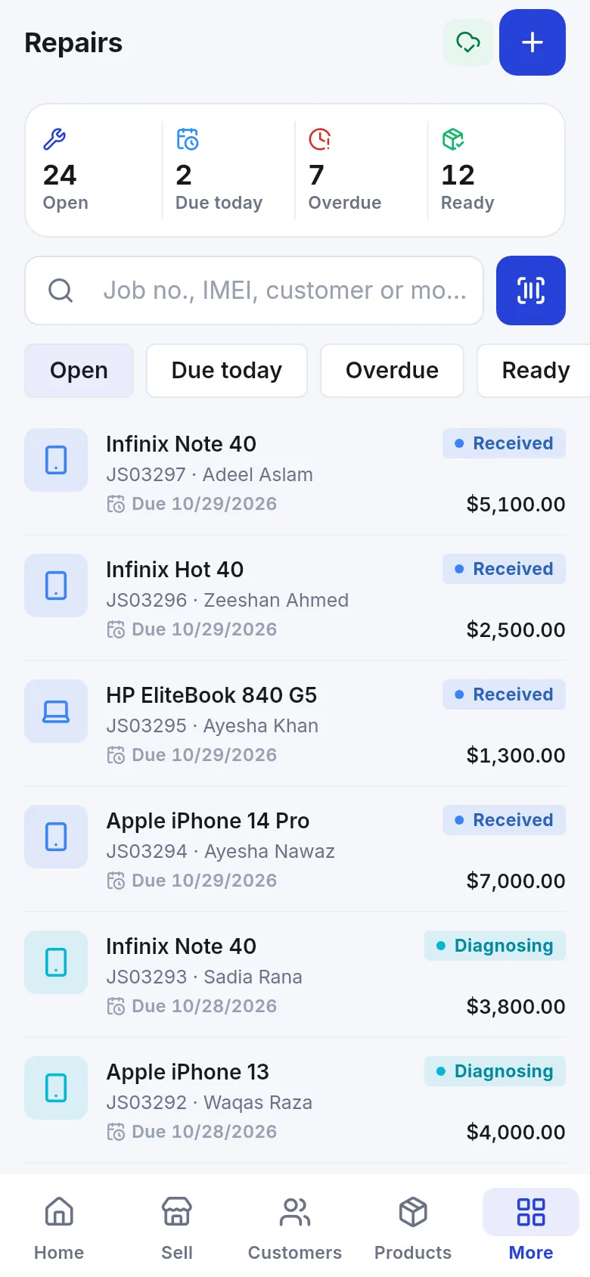590x1277 pixels.
Task: Click Diagnosing badge on job JS03293
Action: point(495,946)
